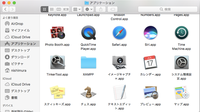Open the Photo Booth app icon
This screenshot has height=112, width=200.
[57, 33]
